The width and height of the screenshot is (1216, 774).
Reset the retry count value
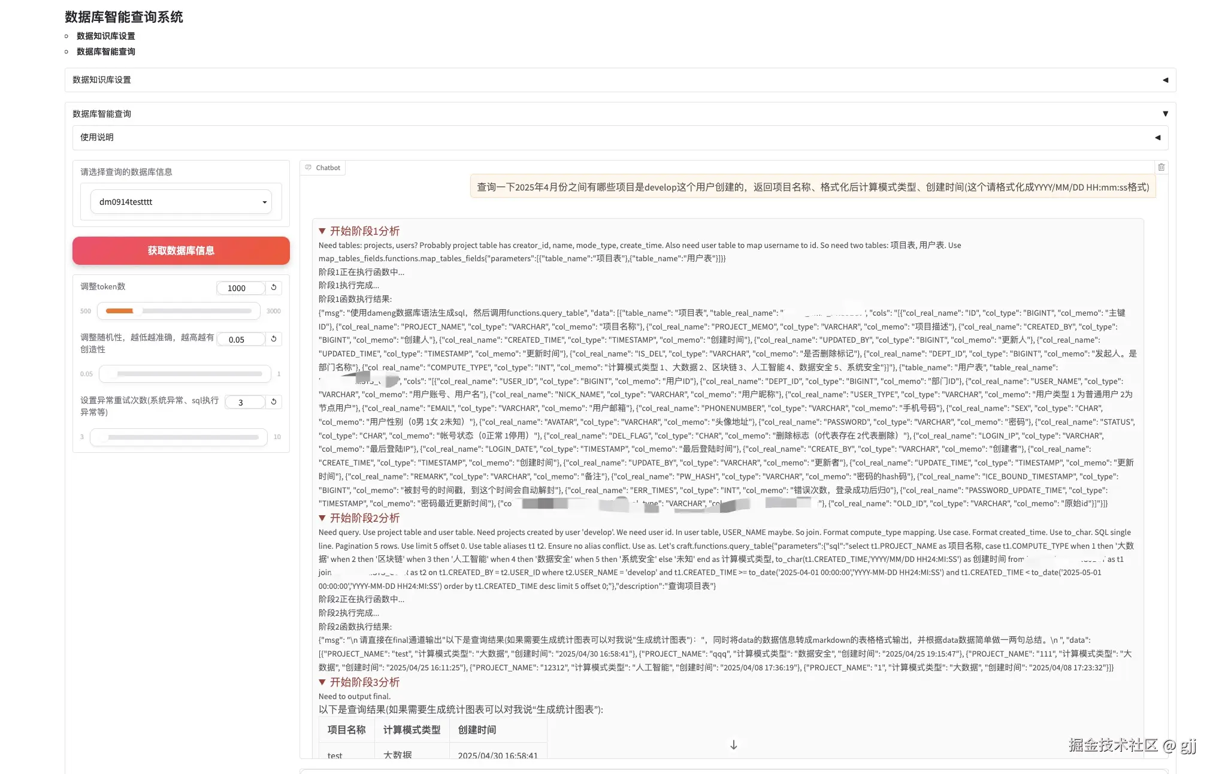[x=274, y=402]
